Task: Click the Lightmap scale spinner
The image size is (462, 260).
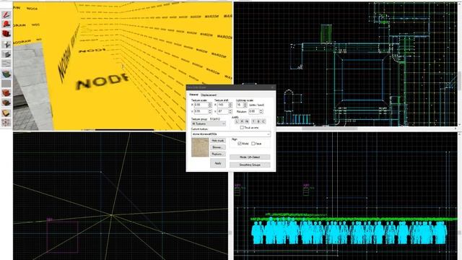Action: [x=245, y=105]
